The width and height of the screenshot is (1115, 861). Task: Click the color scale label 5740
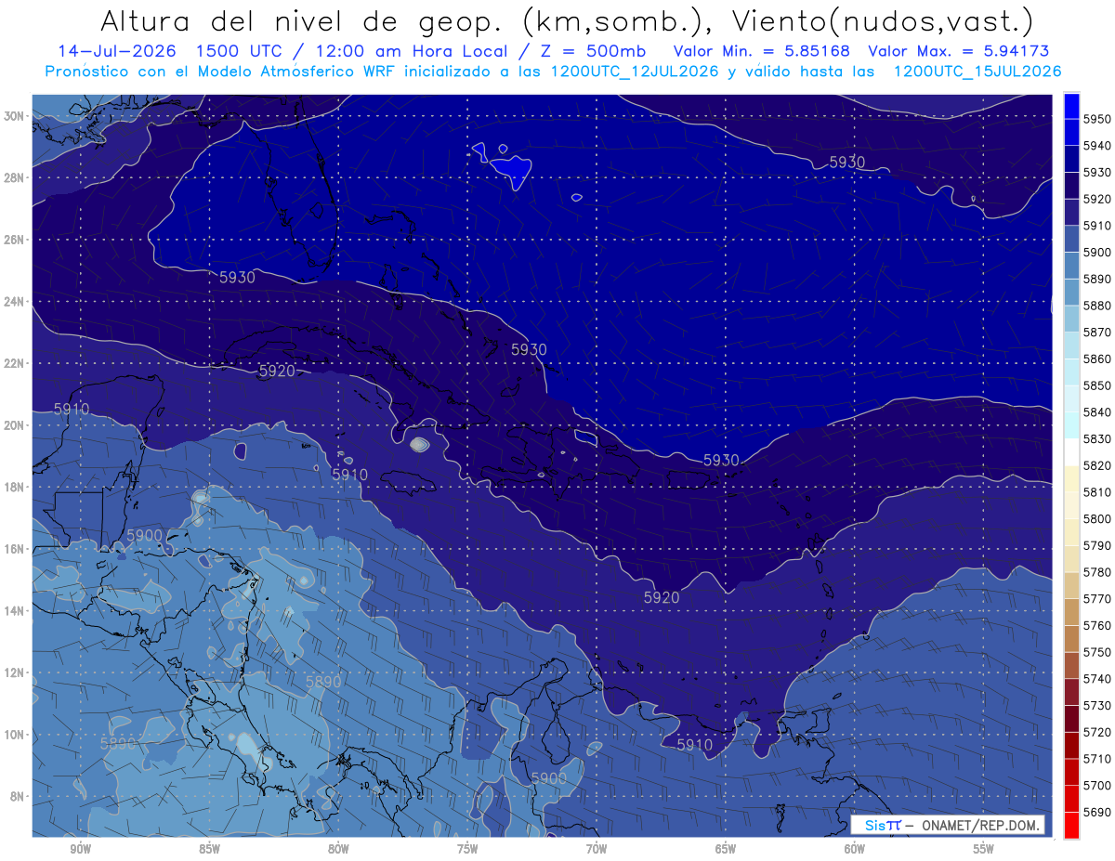tap(1097, 679)
